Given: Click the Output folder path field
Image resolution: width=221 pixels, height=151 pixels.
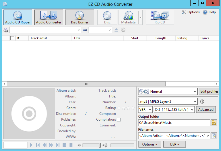Looking at the screenshot, I should point(174,123).
